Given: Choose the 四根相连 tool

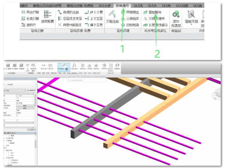Looking at the screenshot, I should (x=130, y=25).
